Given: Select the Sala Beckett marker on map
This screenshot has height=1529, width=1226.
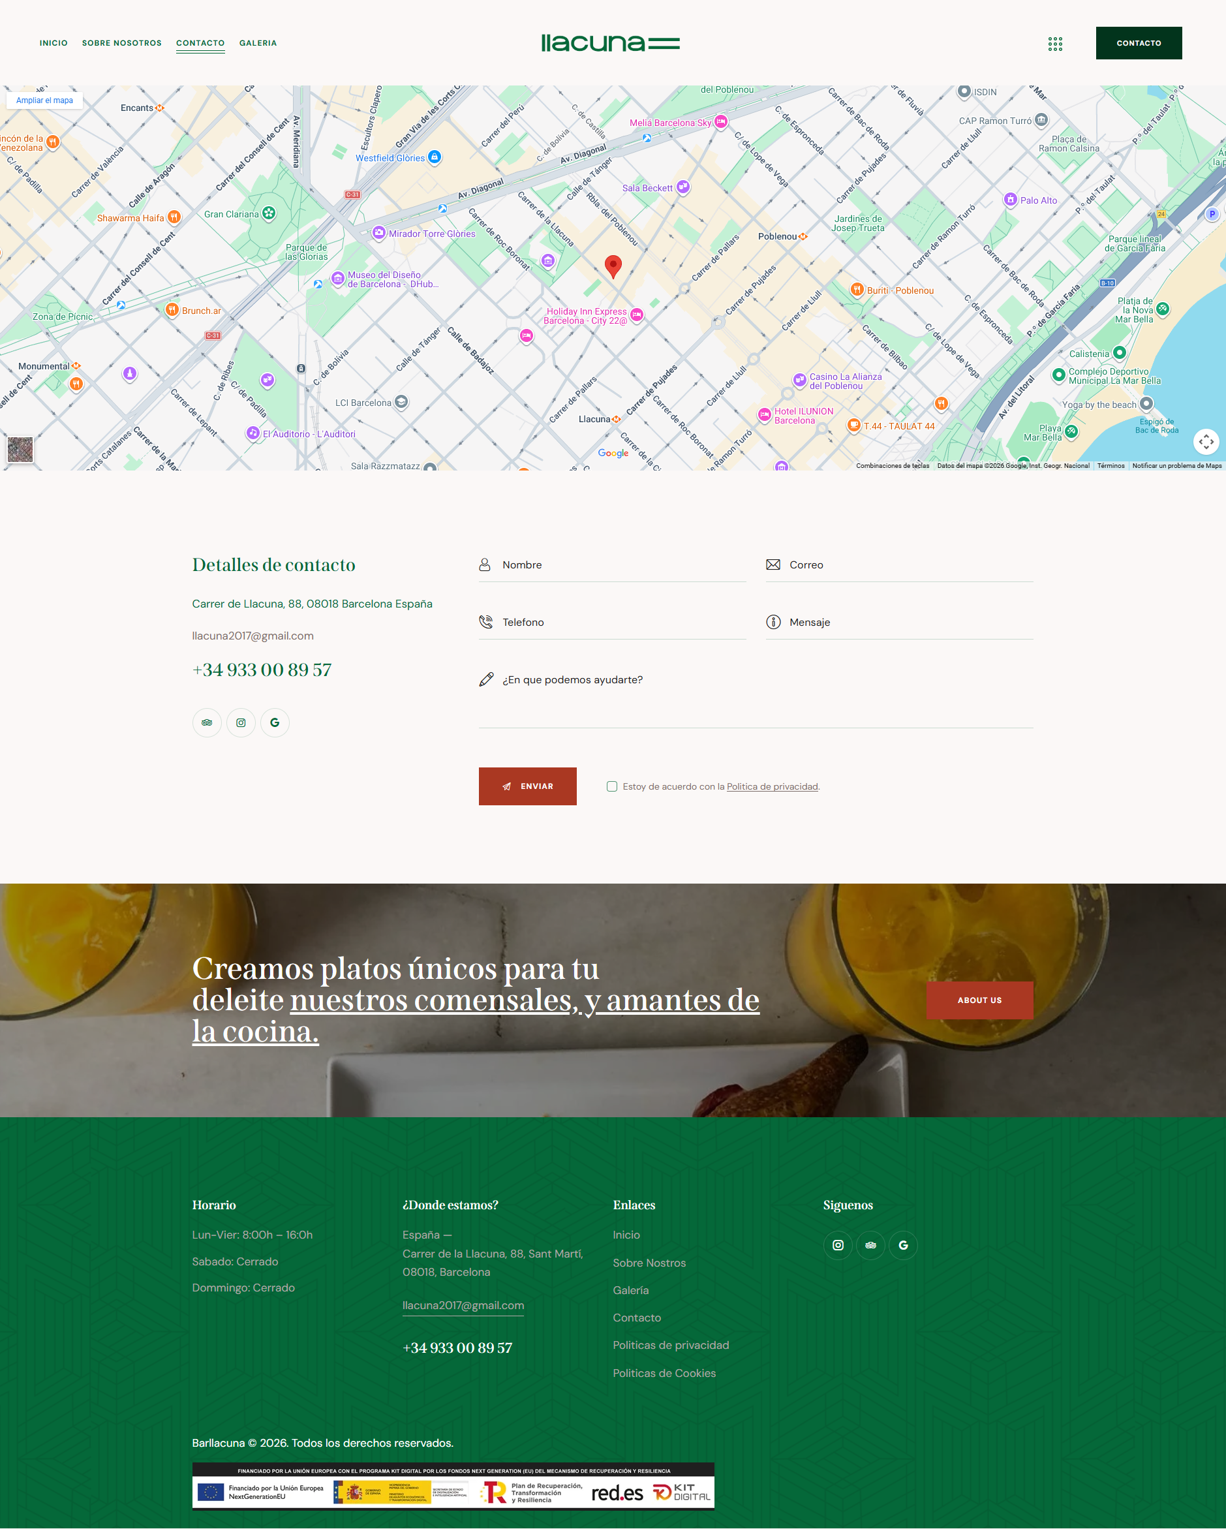Looking at the screenshot, I should [x=683, y=187].
